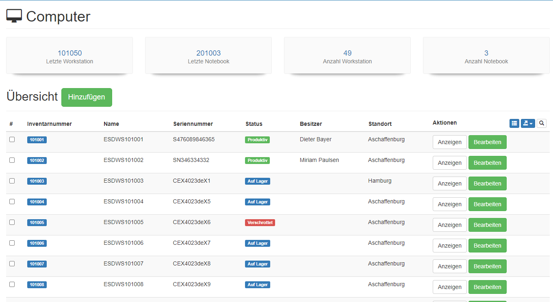Viewport: 553px width, 302px height.
Task: Click Produktiv badge for Miriam Paulsen
Action: click(257, 160)
